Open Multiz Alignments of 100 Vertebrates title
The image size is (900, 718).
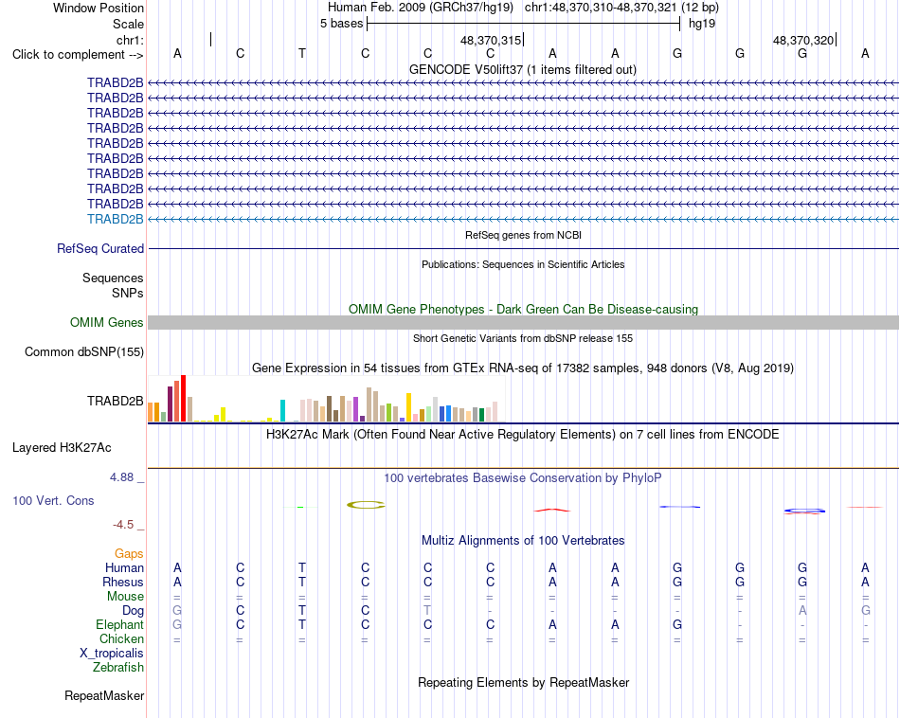click(523, 540)
